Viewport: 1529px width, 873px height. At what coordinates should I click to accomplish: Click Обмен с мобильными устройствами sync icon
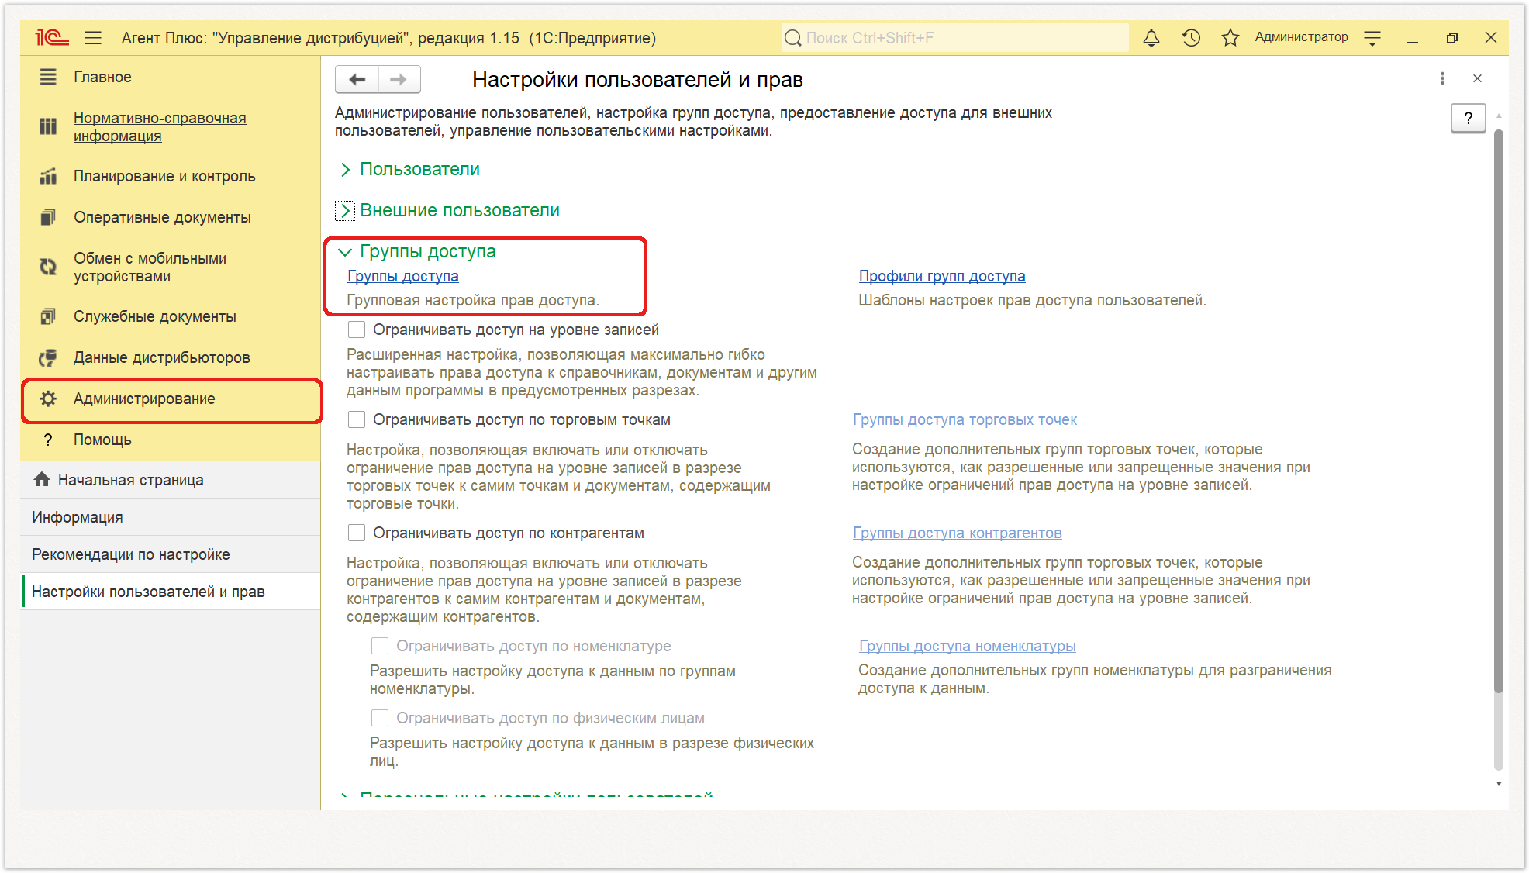(x=48, y=267)
